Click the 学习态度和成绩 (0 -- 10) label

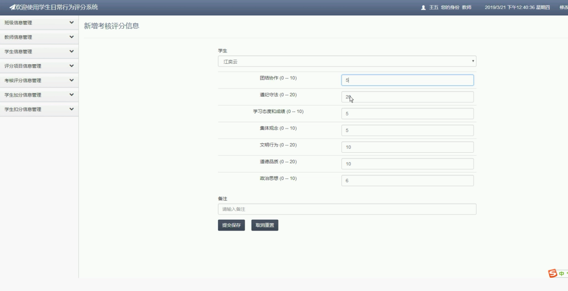[x=278, y=111]
